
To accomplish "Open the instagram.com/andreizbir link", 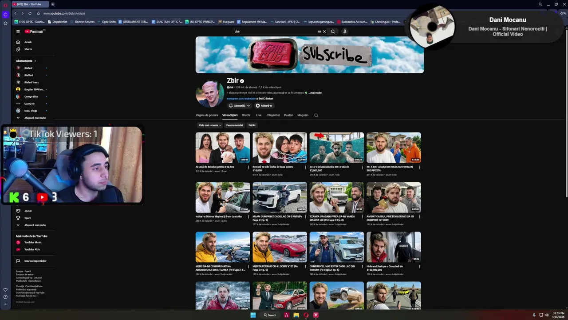I will [241, 98].
